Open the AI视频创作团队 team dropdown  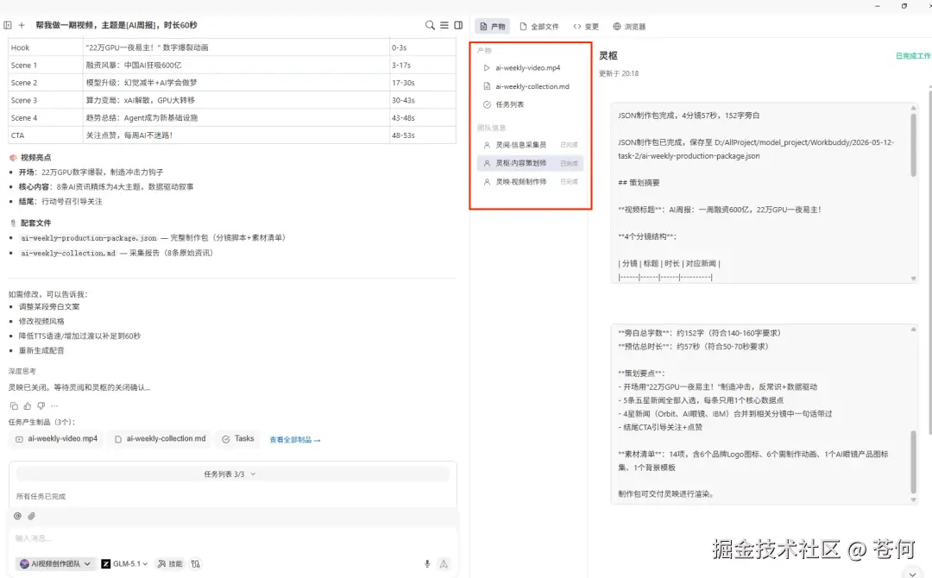(x=54, y=563)
